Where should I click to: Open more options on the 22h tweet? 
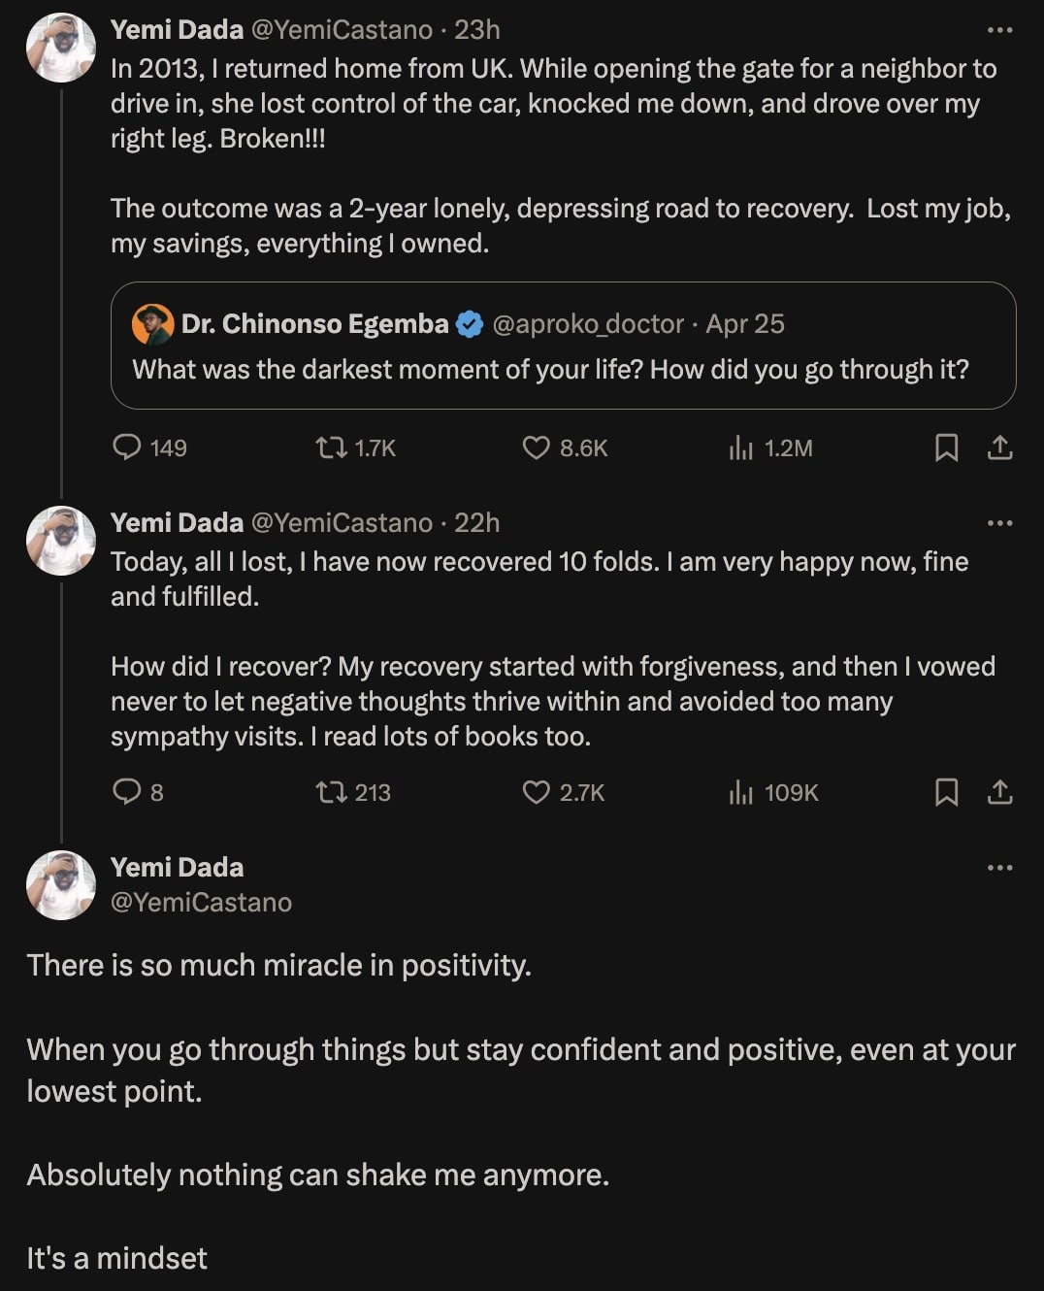point(999,523)
